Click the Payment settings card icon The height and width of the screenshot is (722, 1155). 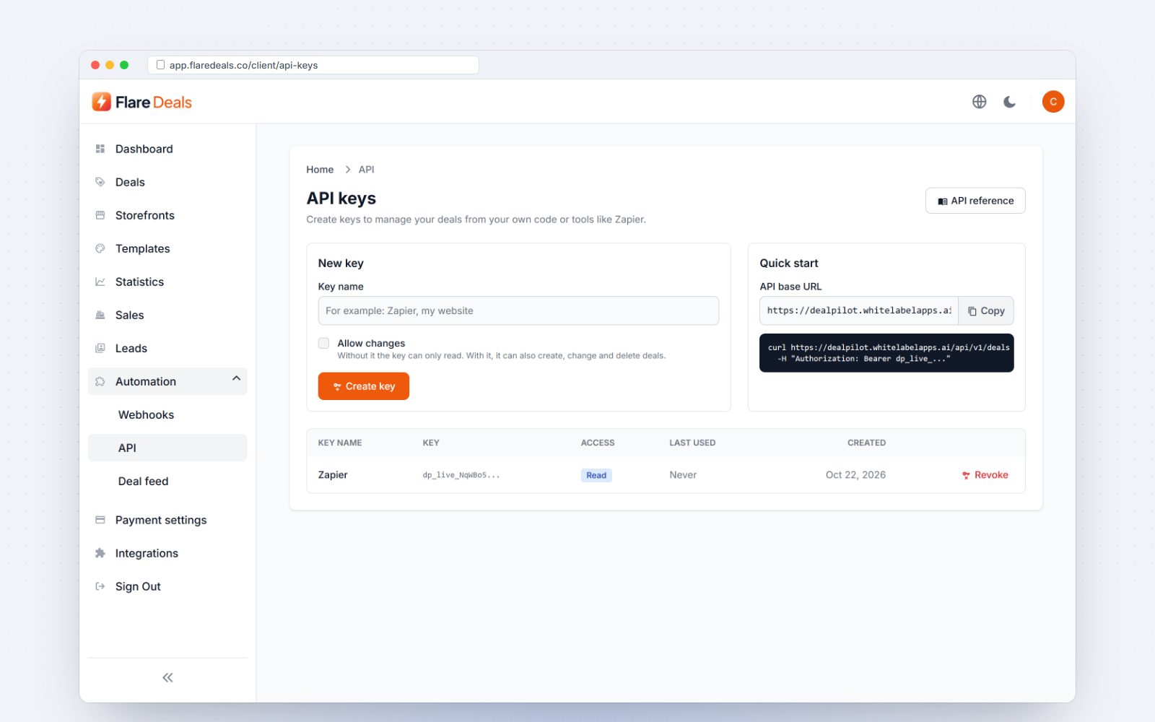100,520
